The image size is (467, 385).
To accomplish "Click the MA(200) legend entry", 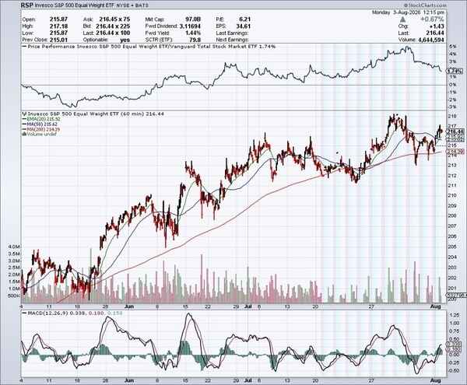I will tap(41, 129).
